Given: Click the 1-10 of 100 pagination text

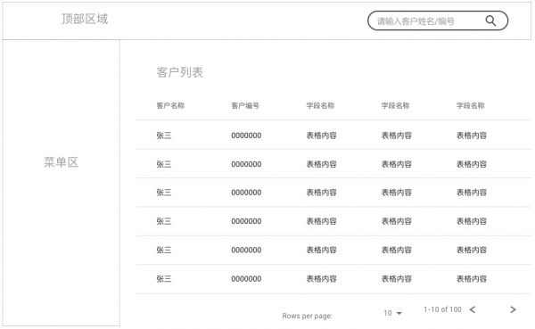Looking at the screenshot, I should click(x=442, y=309).
